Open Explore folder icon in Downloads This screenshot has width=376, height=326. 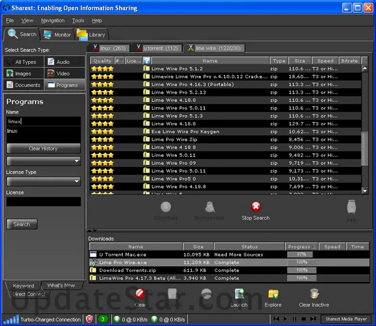273,295
